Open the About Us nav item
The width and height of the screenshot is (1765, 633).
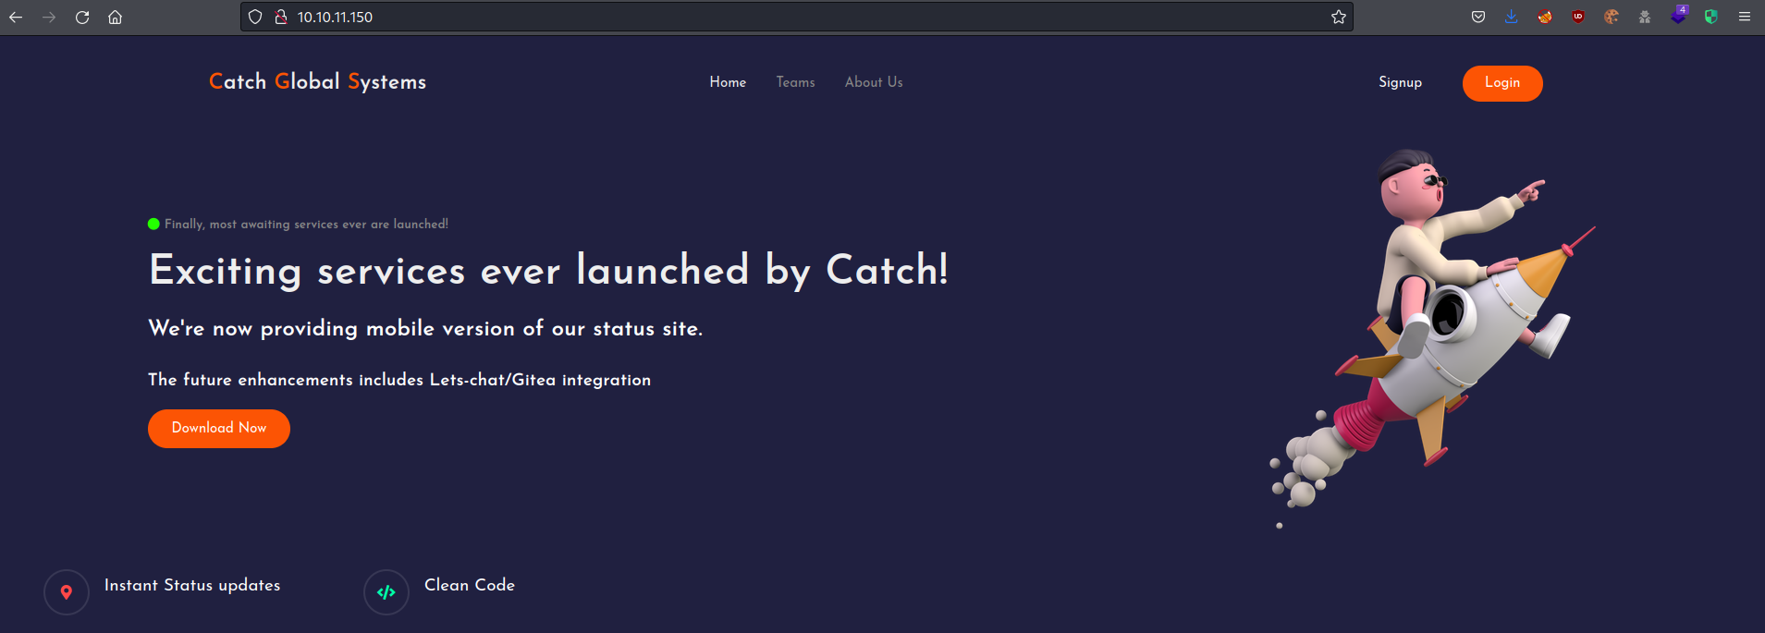tap(874, 82)
